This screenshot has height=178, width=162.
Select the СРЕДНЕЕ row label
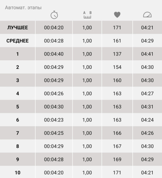click(x=17, y=41)
